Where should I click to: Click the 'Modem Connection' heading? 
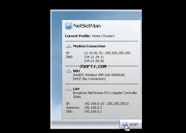(x=89, y=46)
